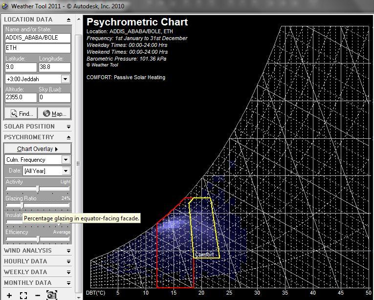Click the zoom out minus icon
The image size is (374, 300).
click(38, 295)
